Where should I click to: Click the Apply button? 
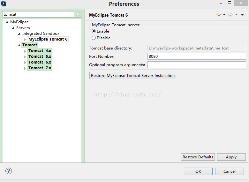(x=231, y=157)
